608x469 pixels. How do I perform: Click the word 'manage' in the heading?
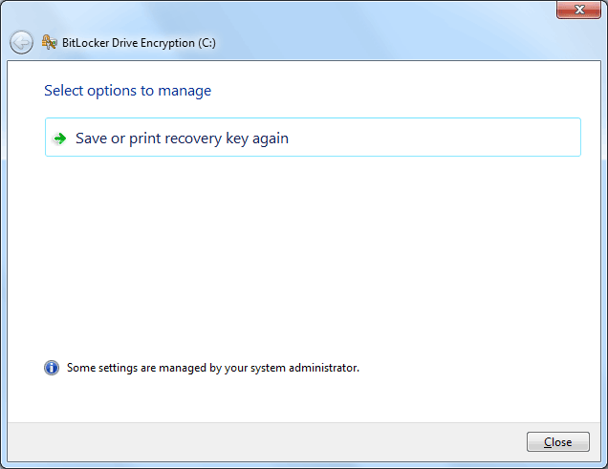[185, 91]
